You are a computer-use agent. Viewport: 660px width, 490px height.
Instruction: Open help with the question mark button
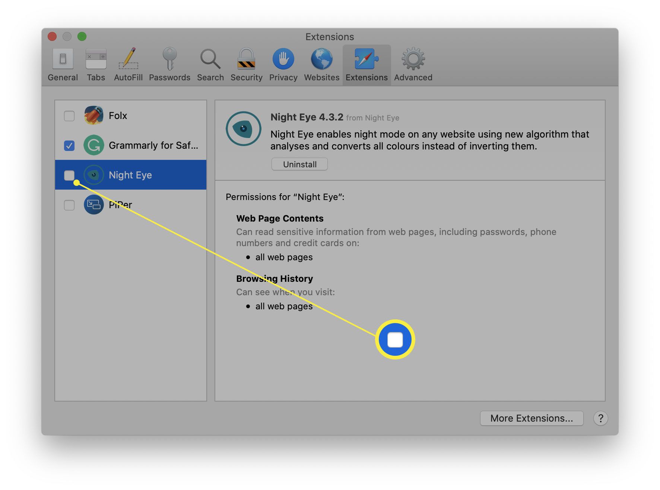600,418
